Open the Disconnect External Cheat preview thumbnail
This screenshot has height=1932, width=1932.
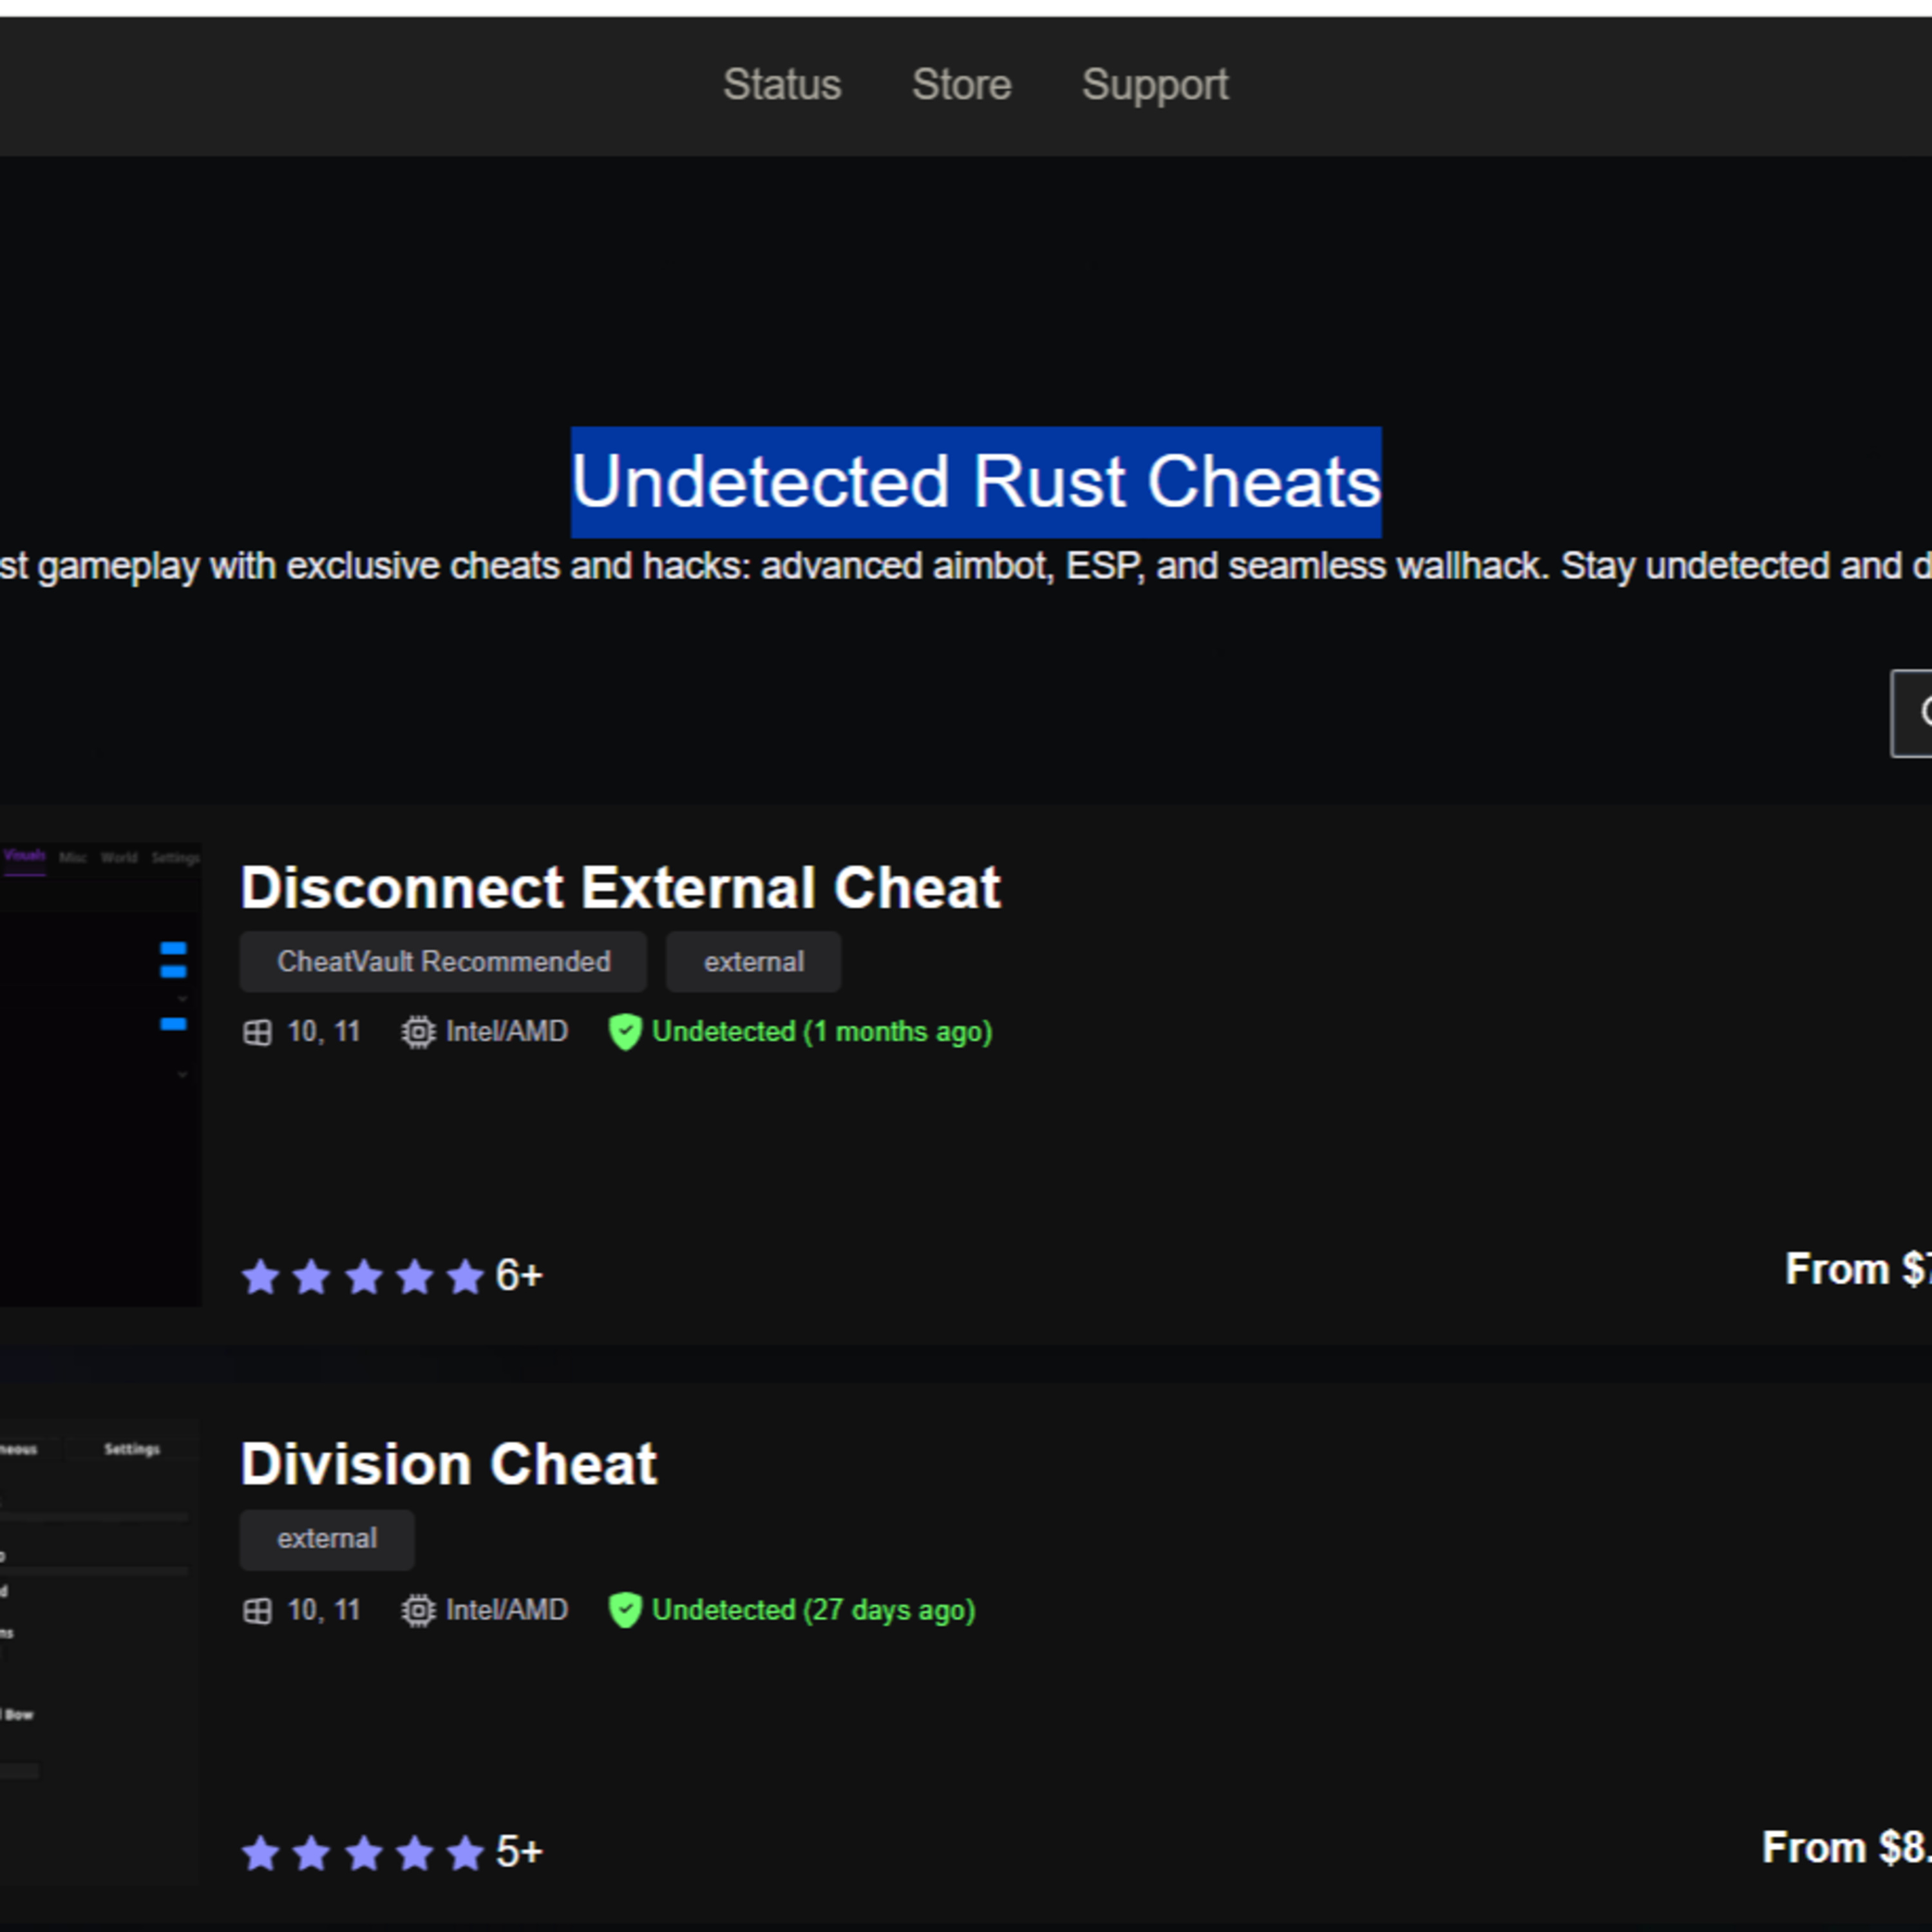point(100,1075)
